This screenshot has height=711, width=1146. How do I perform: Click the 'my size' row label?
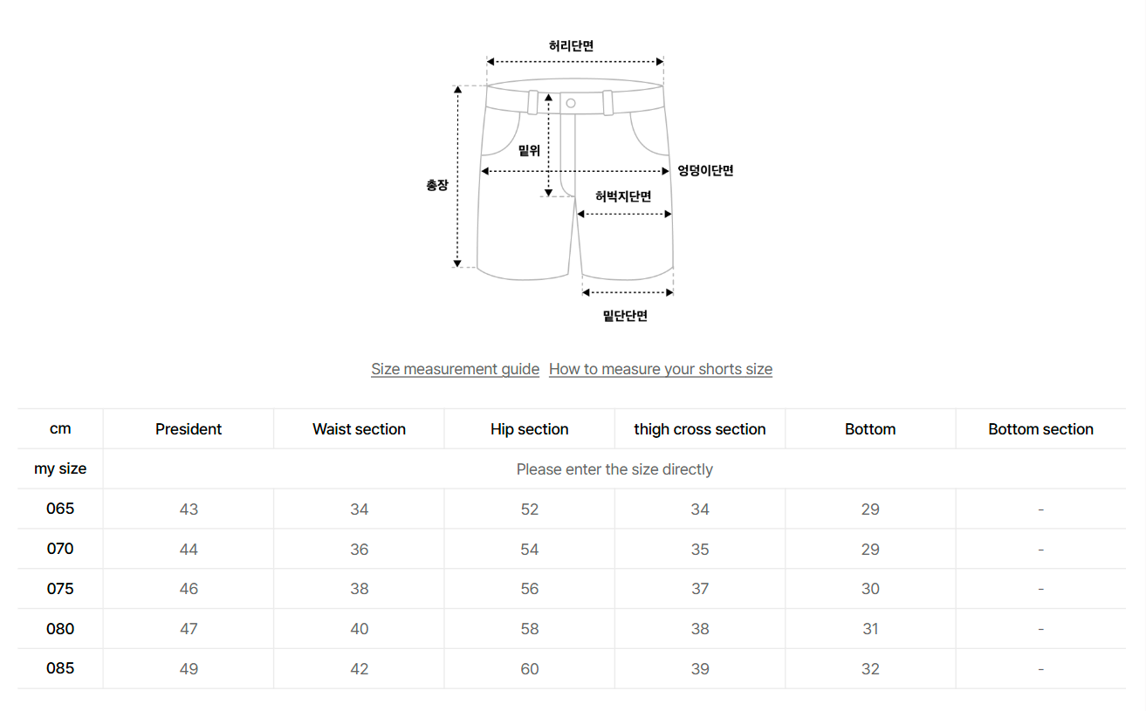click(60, 468)
